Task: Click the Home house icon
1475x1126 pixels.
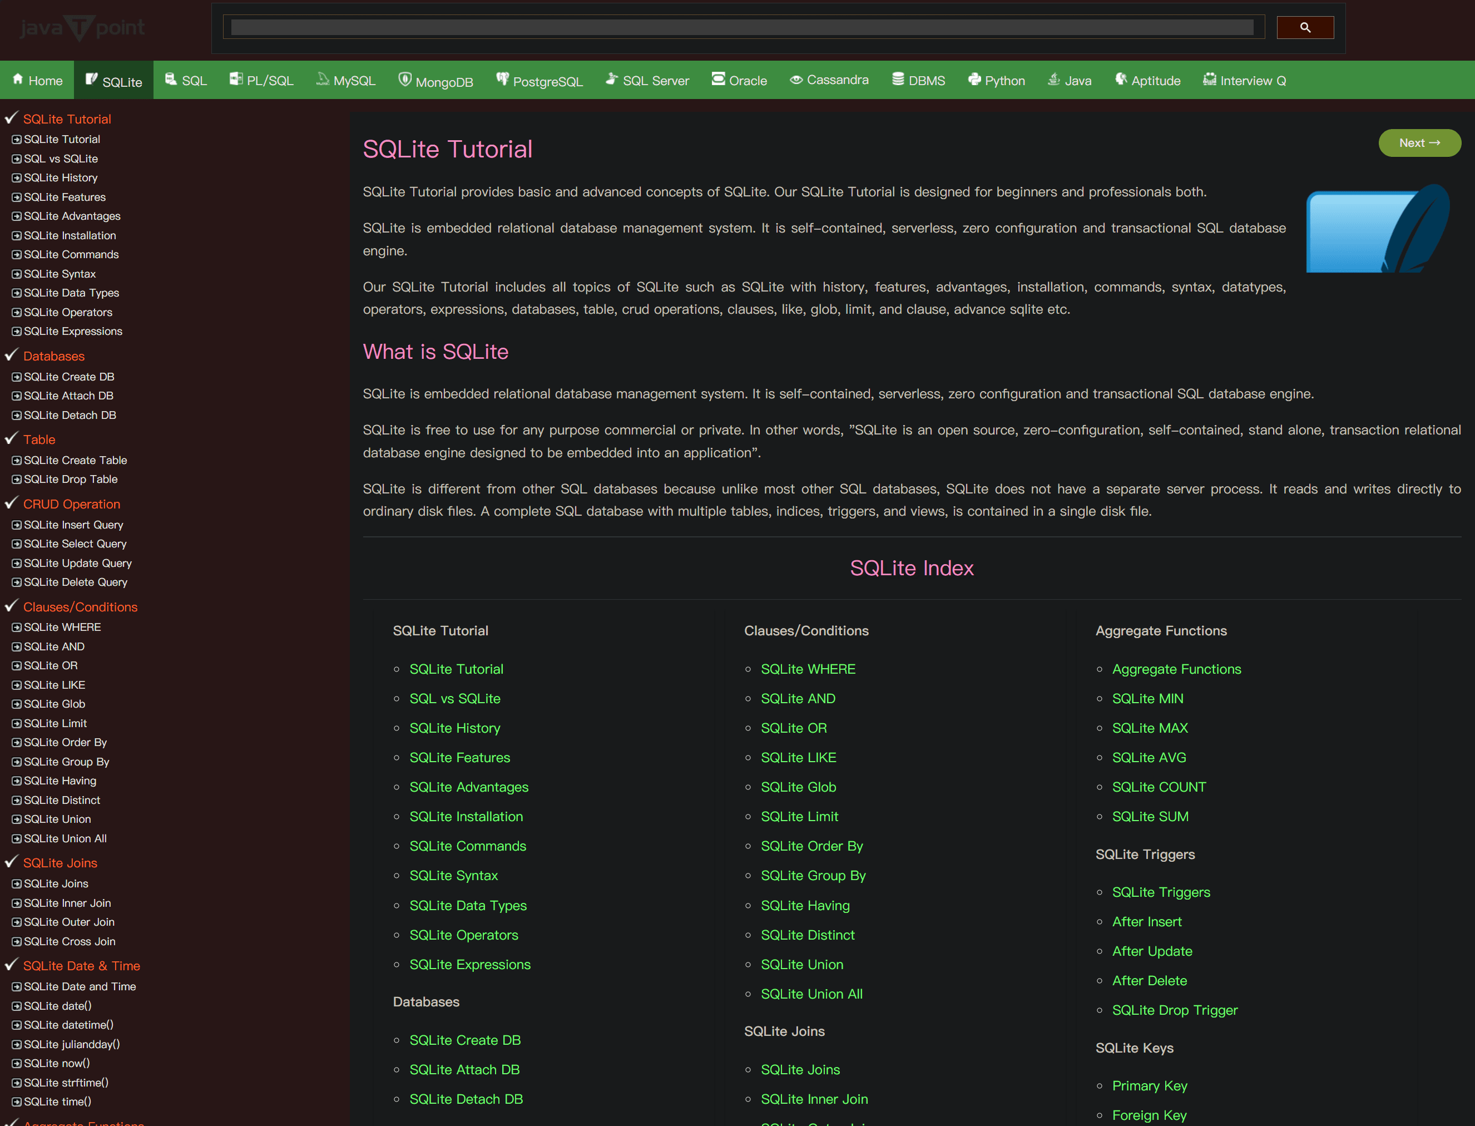Action: point(18,79)
